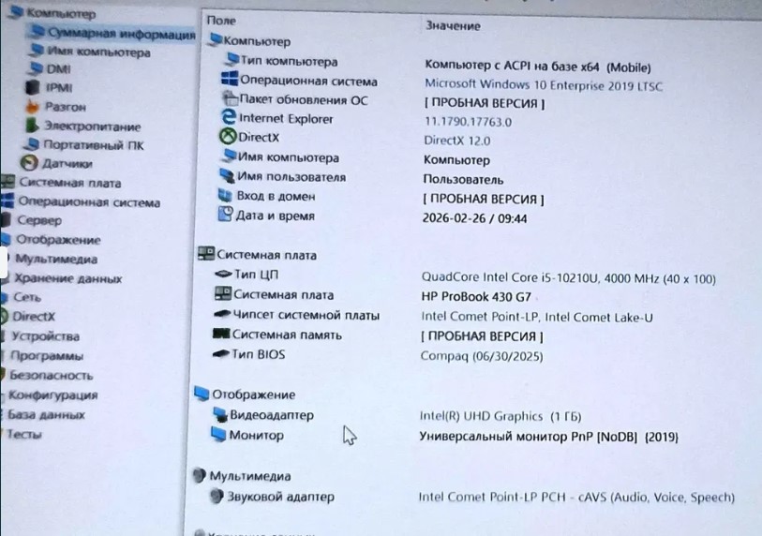This screenshot has width=762, height=536.
Task: Select the 'HP ProBook 430 G7' value
Action: 476,296
